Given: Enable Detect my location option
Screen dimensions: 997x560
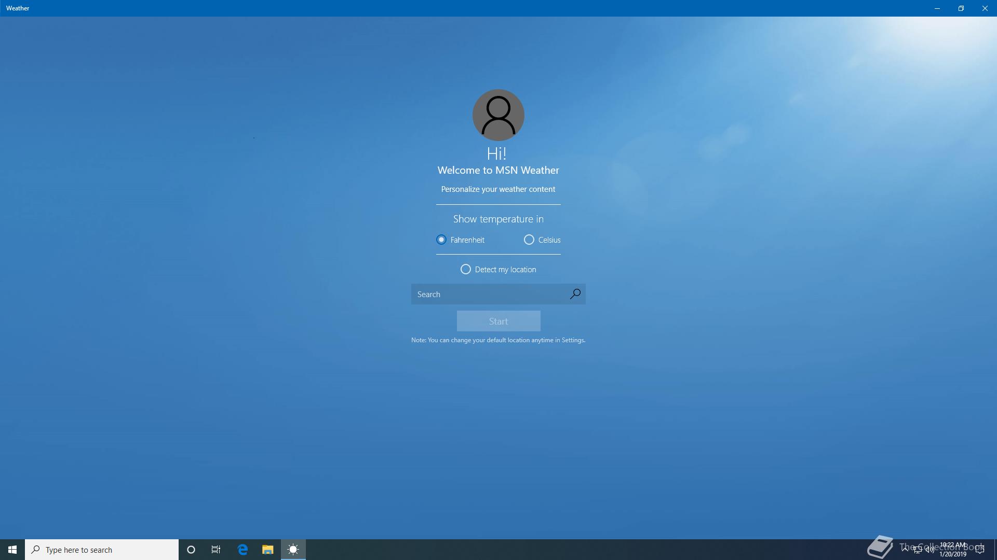Looking at the screenshot, I should (498, 269).
